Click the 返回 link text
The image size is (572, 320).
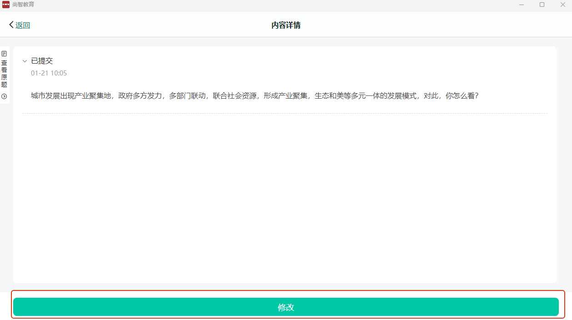click(x=23, y=25)
